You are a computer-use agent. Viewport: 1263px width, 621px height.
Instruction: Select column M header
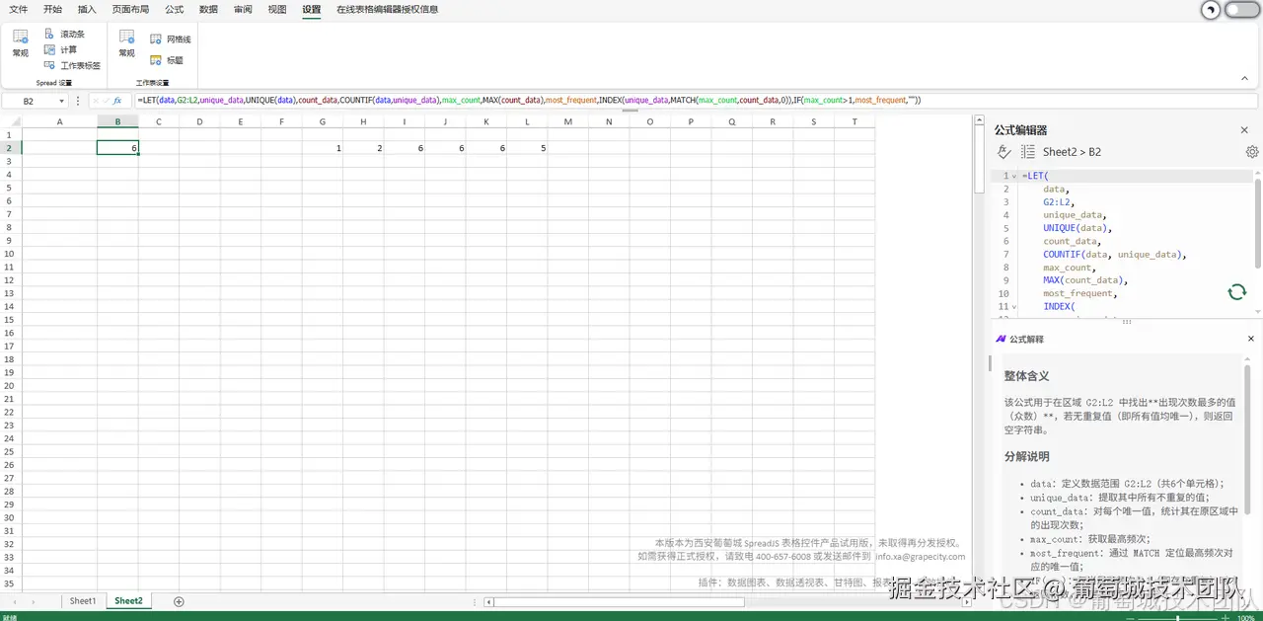pyautogui.click(x=567, y=121)
